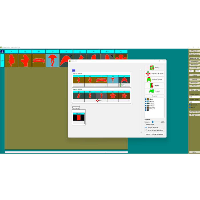Toggle the Ancres checkbox in main window
The width and height of the screenshot is (200, 200).
(x=190, y=107)
